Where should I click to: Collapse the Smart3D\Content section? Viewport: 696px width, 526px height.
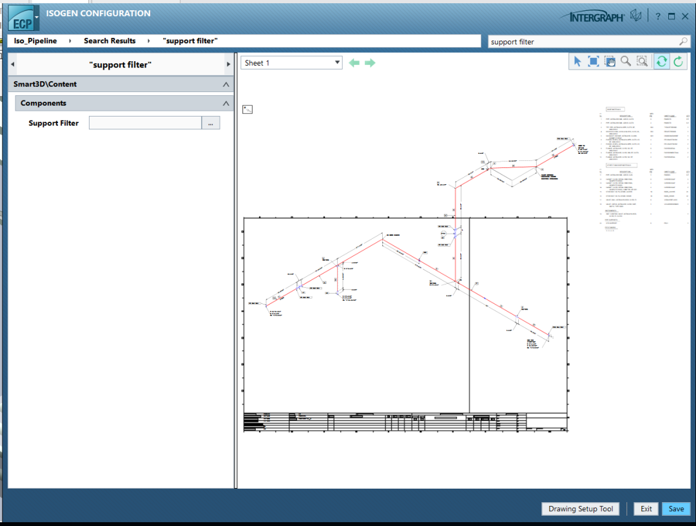pos(226,84)
